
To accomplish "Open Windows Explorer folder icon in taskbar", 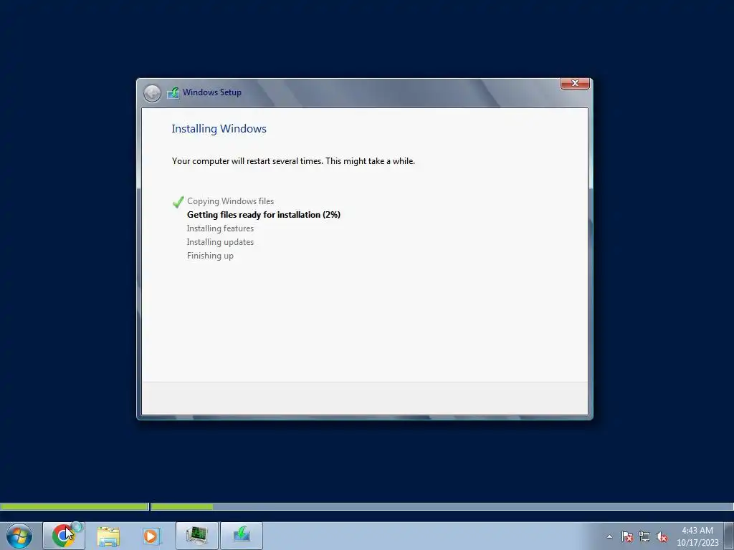I will (108, 536).
